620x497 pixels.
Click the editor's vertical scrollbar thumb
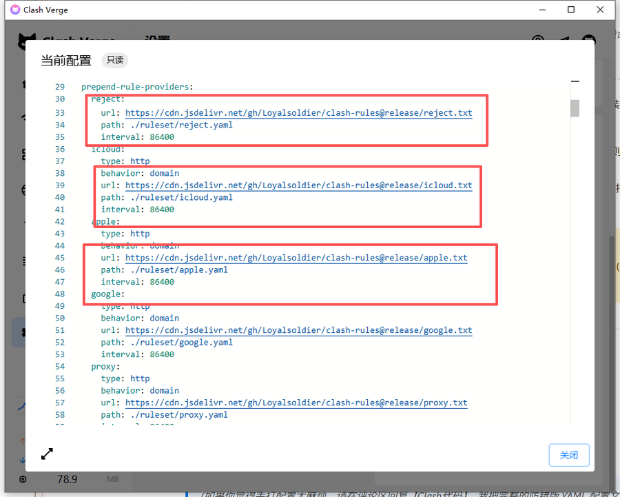[575, 108]
